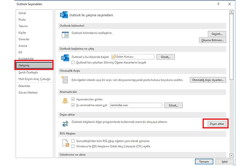250x166 pixels.
Task: Click the Outlook icon beside start folder setting
Action: (65, 58)
